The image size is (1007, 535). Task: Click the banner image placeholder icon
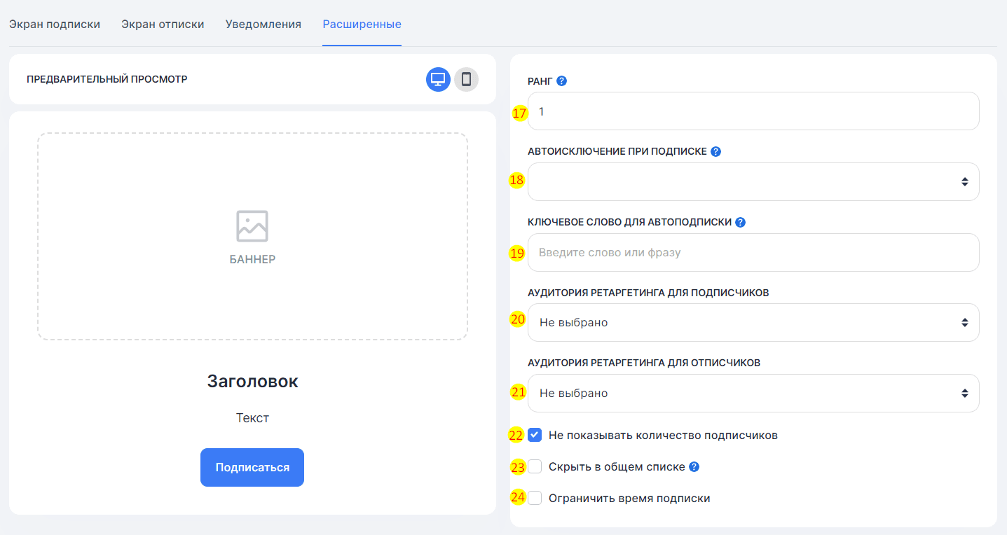coord(252,226)
